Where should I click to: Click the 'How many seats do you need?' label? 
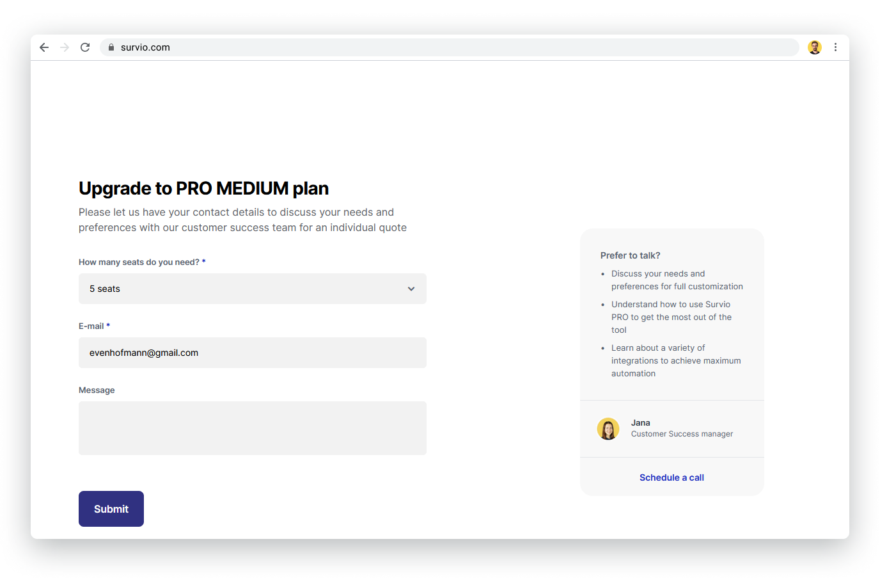point(142,262)
